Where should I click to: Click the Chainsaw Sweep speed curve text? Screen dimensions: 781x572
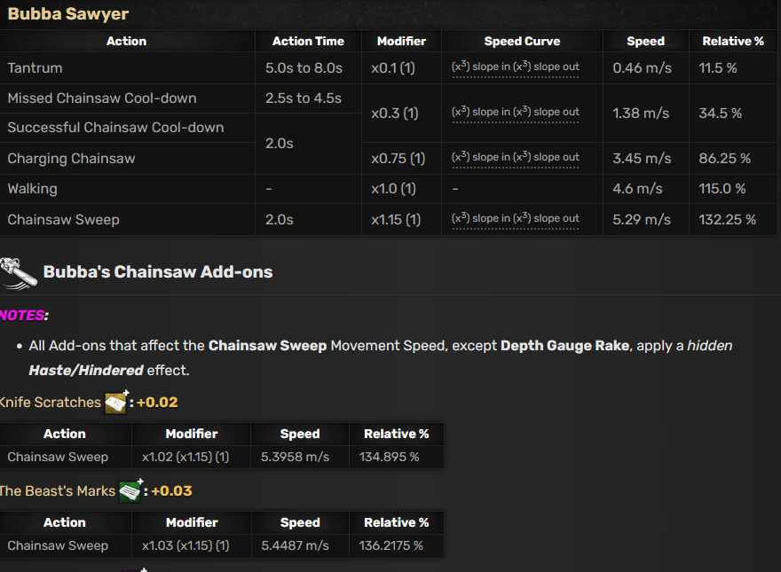[515, 219]
